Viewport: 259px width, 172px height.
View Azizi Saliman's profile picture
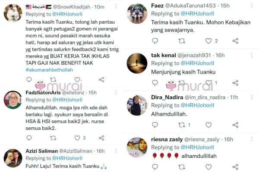tap(13, 158)
